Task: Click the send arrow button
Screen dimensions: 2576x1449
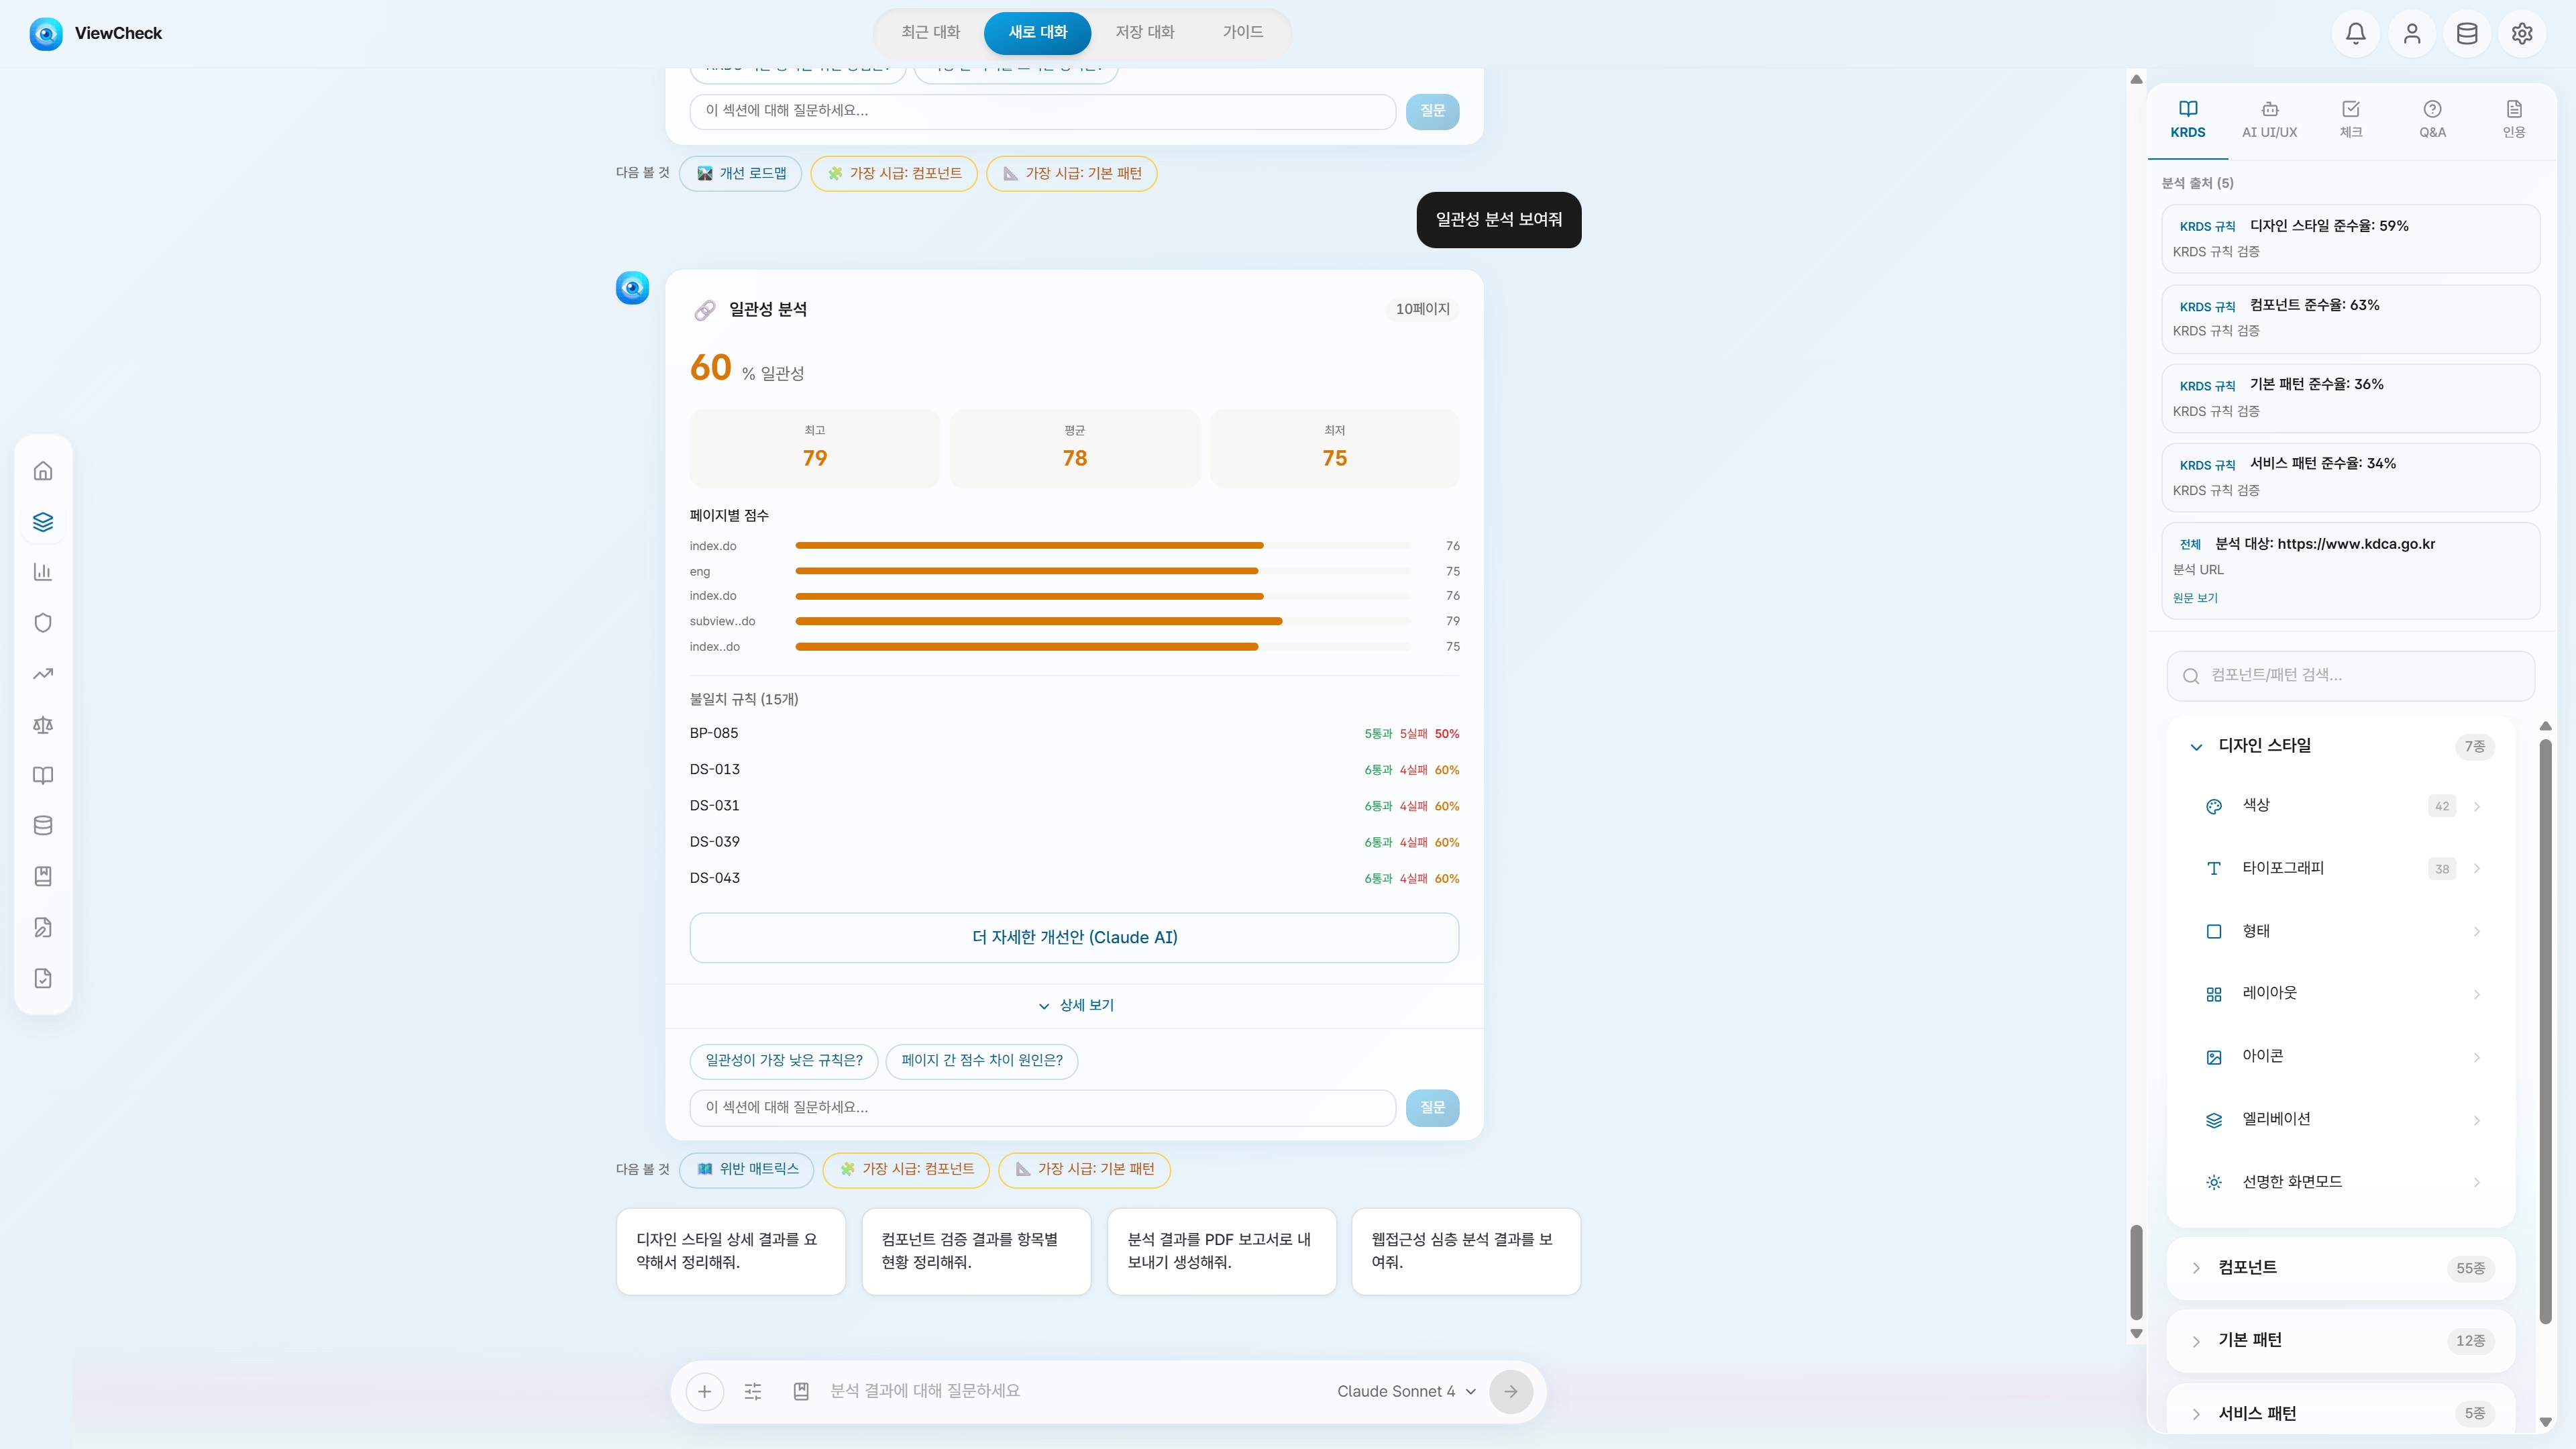Action: coord(1511,1391)
